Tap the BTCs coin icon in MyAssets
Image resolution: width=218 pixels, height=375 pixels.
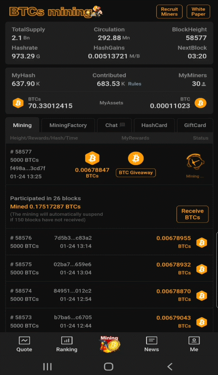[x=18, y=103]
